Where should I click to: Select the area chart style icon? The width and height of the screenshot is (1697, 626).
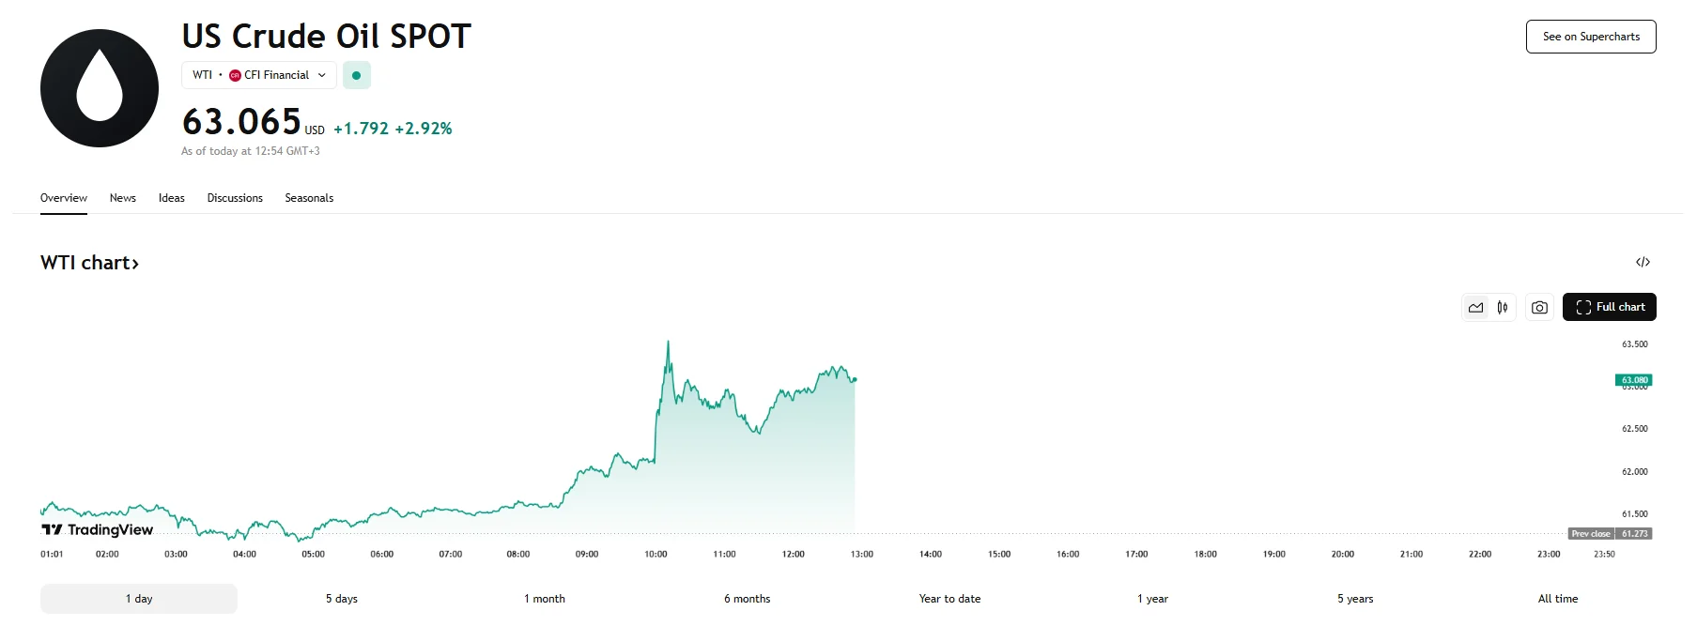pos(1474,307)
